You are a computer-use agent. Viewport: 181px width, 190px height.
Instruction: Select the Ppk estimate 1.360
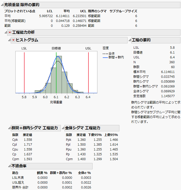(82, 140)
